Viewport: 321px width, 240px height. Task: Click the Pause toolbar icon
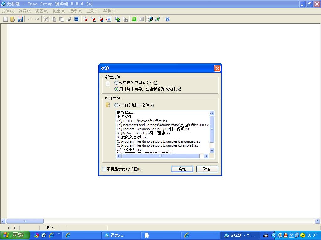(141, 19)
